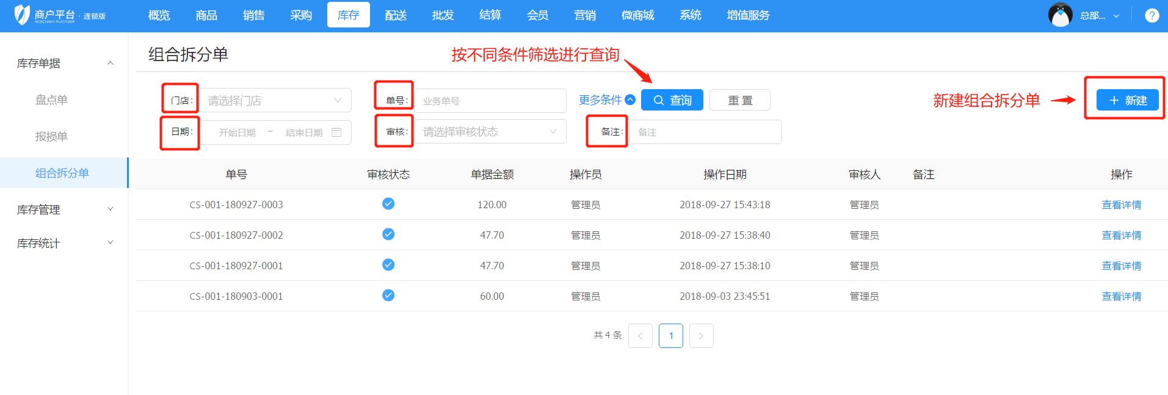1168x395 pixels.
Task: View details link for CS-001-180927-0002
Action: tap(1121, 235)
